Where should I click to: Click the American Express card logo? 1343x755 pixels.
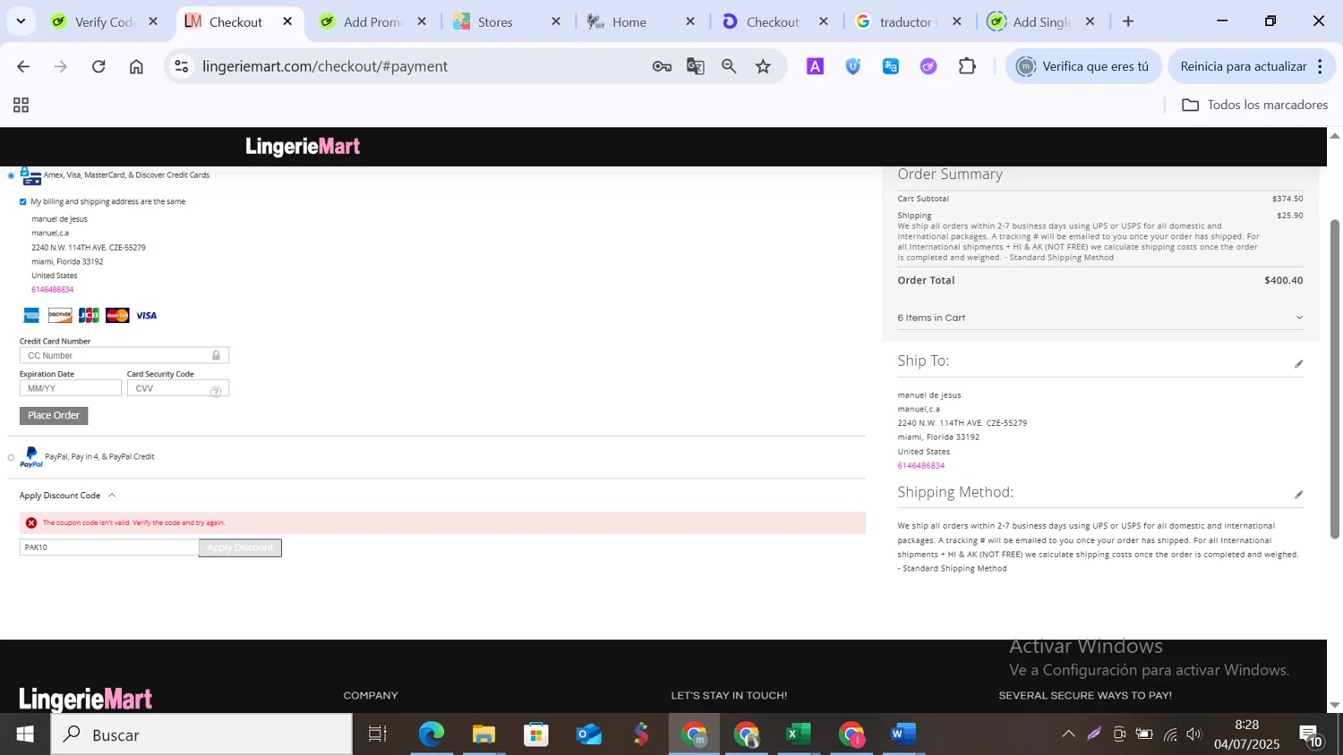(31, 315)
